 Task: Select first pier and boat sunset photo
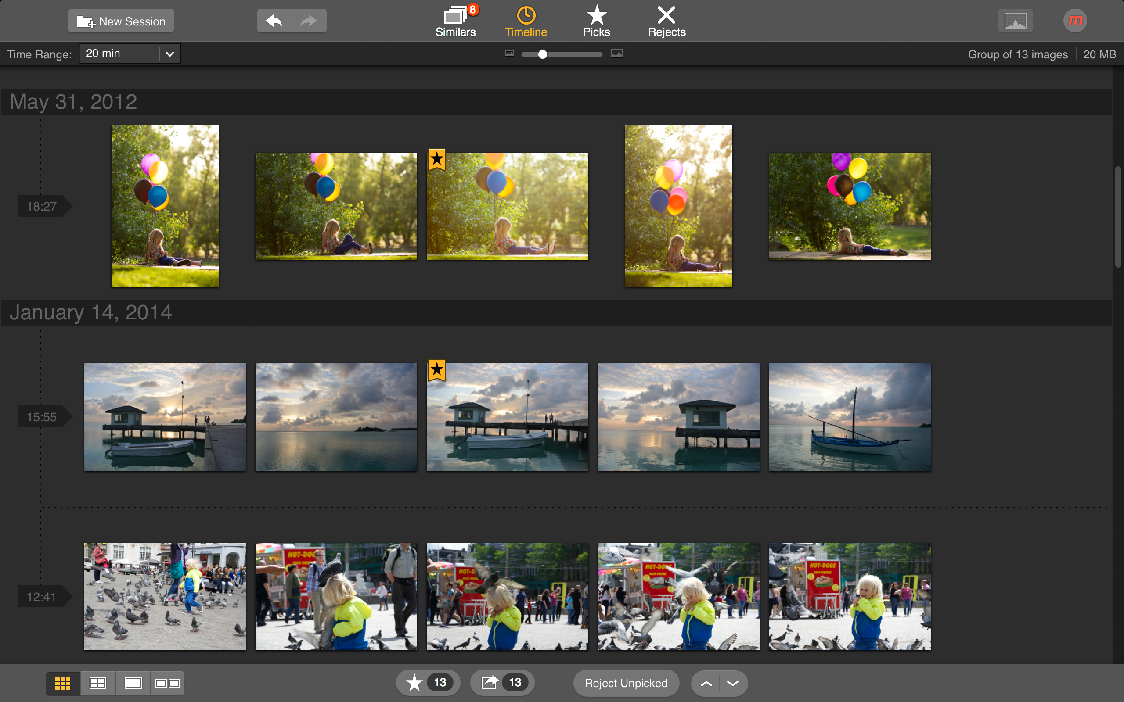click(x=165, y=417)
